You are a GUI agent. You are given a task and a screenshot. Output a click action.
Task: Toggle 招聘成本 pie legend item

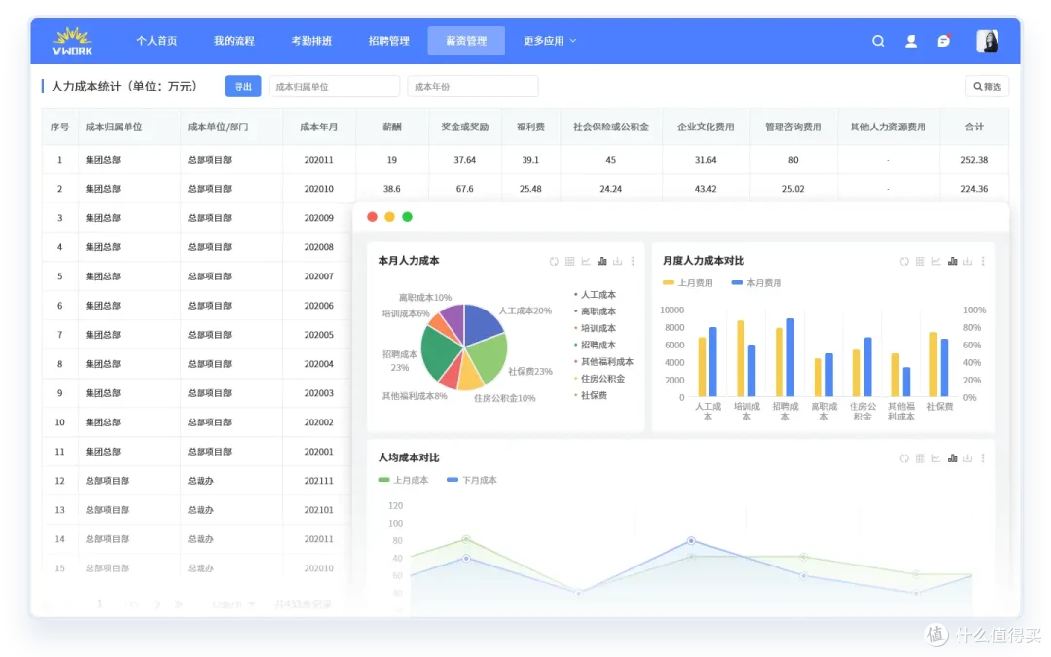596,346
